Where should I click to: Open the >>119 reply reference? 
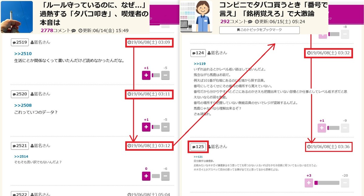click(200, 64)
